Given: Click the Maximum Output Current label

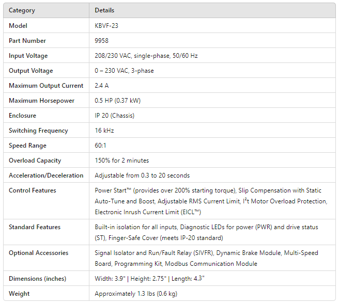Looking at the screenshot, I should tap(45, 85).
